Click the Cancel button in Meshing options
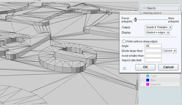The width and height of the screenshot is (182, 105). 168,67
